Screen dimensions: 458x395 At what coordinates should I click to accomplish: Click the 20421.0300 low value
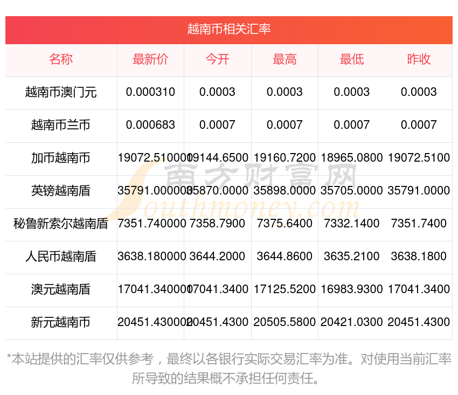coord(352,322)
